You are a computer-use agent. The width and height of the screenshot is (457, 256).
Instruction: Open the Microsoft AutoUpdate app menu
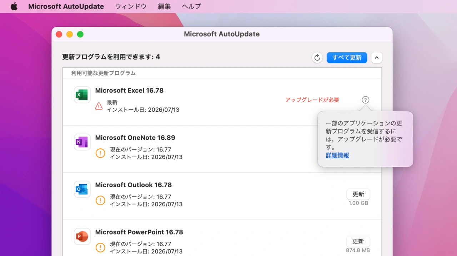point(66,6)
